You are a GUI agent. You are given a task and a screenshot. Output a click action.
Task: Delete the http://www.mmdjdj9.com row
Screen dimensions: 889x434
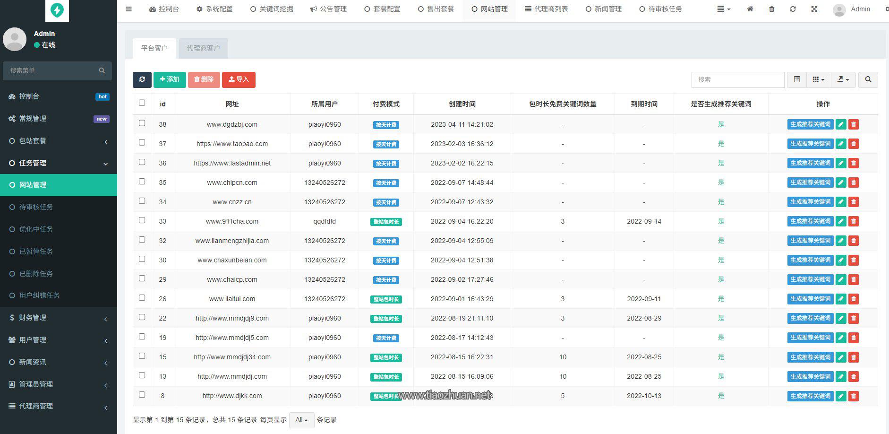coord(854,318)
